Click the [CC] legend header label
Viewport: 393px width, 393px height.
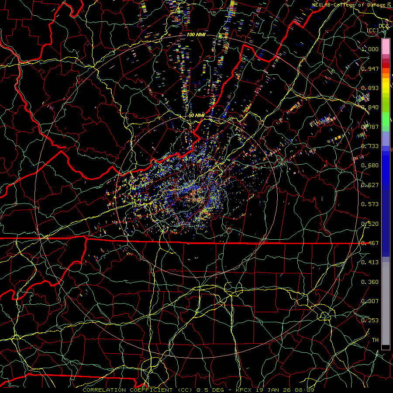pyautogui.click(x=373, y=30)
